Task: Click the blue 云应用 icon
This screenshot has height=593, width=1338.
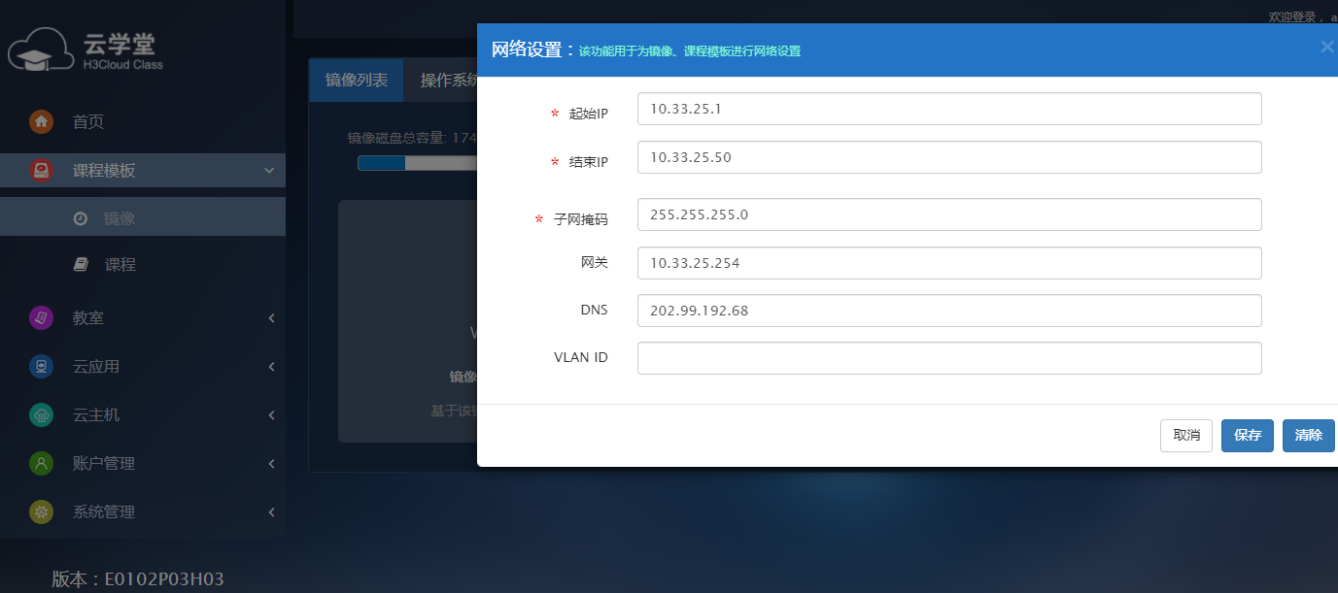Action: click(41, 366)
